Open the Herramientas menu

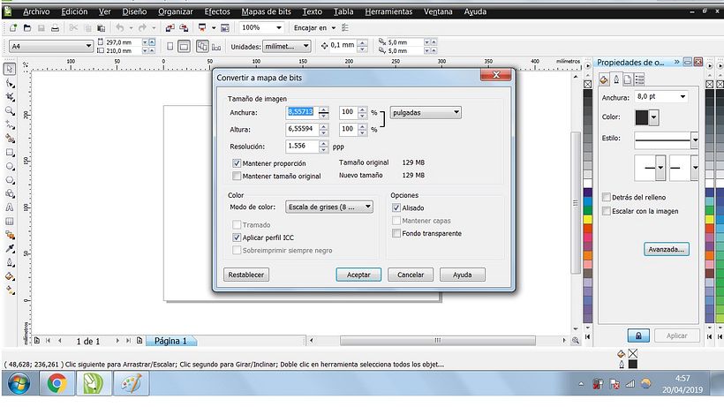[388, 11]
